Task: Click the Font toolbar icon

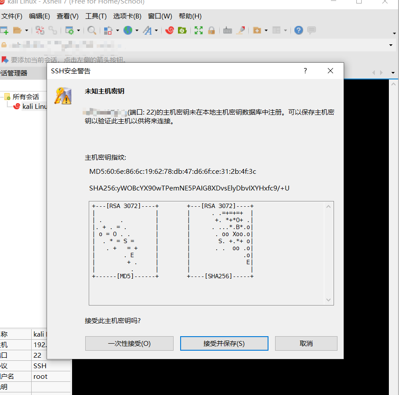Action: (147, 30)
